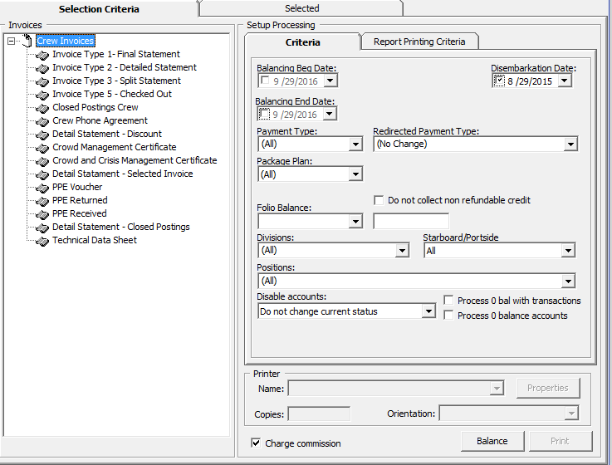Check Do not collect non refundable credit

point(378,200)
